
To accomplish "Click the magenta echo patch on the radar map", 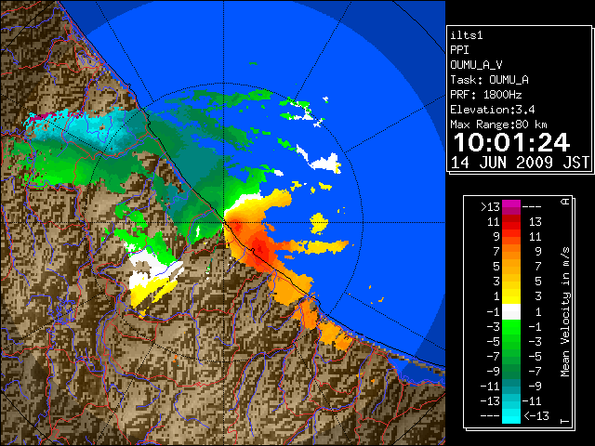I will pos(45,115).
